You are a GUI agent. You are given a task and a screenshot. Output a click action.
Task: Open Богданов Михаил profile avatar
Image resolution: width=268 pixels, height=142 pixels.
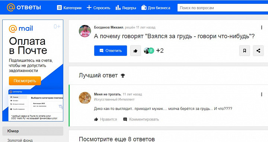point(85,31)
